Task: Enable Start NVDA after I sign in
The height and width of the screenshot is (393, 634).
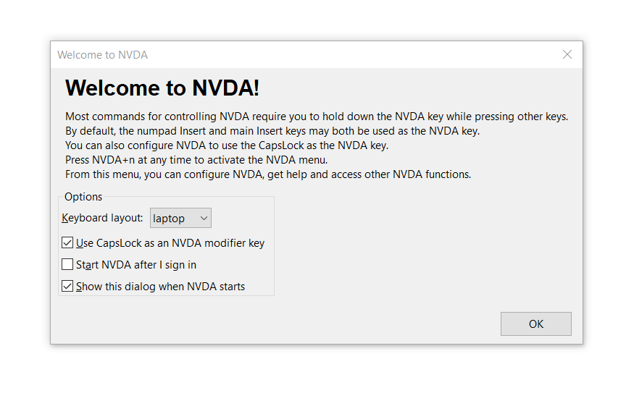Action: (x=68, y=265)
